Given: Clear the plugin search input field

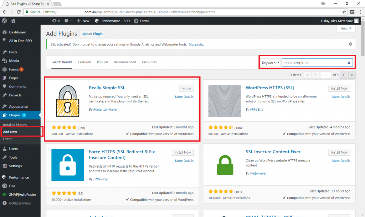Looking at the screenshot, I should (x=349, y=62).
